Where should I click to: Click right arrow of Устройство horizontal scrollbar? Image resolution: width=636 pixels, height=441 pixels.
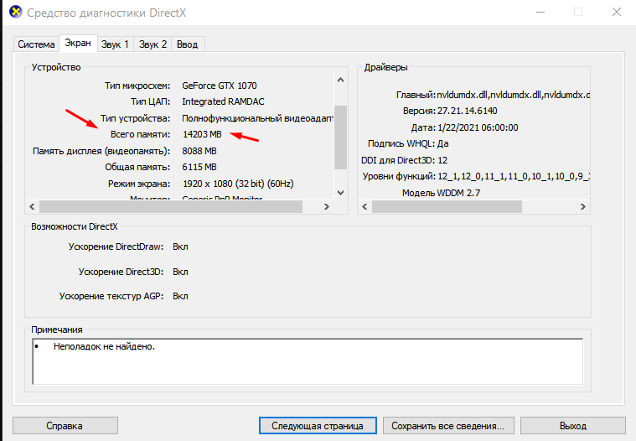coord(327,206)
